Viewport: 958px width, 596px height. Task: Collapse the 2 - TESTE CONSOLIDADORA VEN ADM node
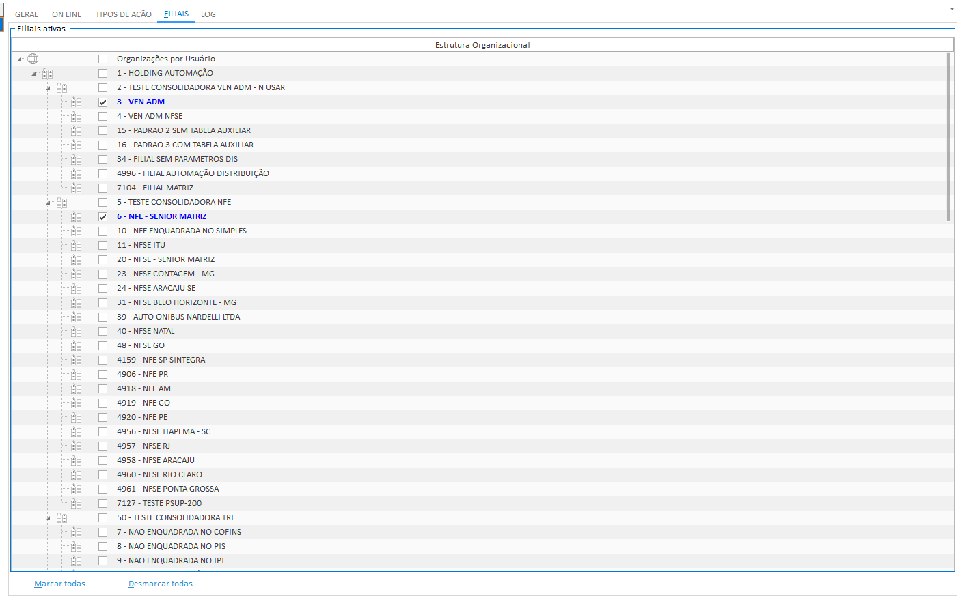[49, 88]
